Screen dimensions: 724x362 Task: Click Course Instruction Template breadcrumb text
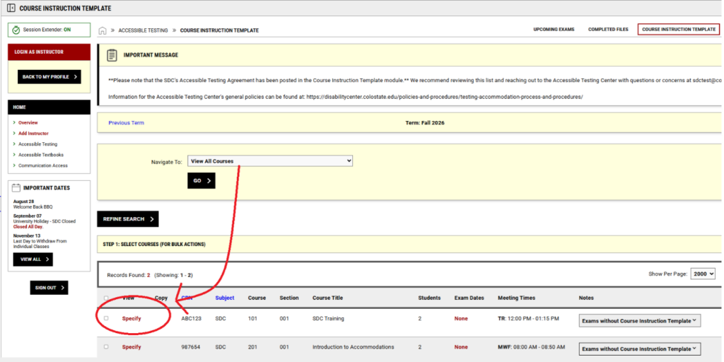point(219,30)
